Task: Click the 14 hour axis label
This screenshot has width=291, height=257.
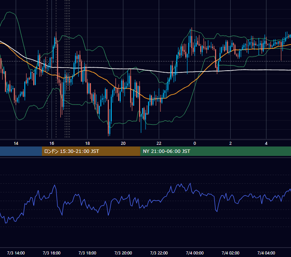Action: pyautogui.click(x=16, y=143)
